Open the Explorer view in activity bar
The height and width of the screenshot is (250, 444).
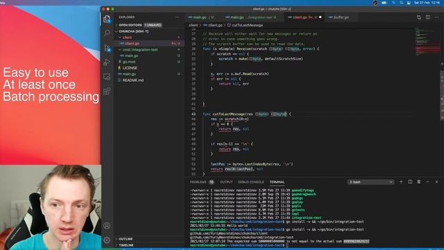coord(107,19)
